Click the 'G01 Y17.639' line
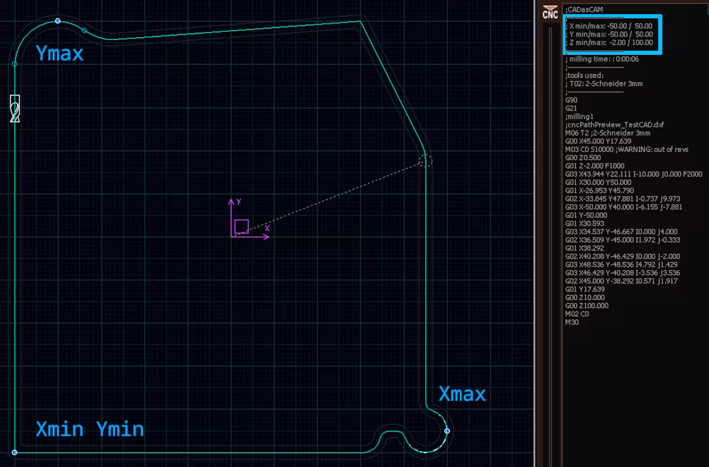The height and width of the screenshot is (467, 709). click(x=584, y=290)
